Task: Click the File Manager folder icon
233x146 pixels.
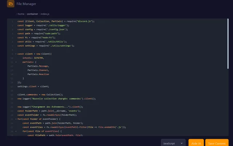Action: pyautogui.click(x=11, y=4)
